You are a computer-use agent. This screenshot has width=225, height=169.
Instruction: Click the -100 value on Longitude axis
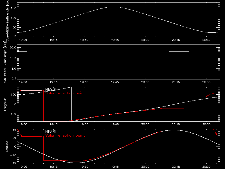(12, 114)
